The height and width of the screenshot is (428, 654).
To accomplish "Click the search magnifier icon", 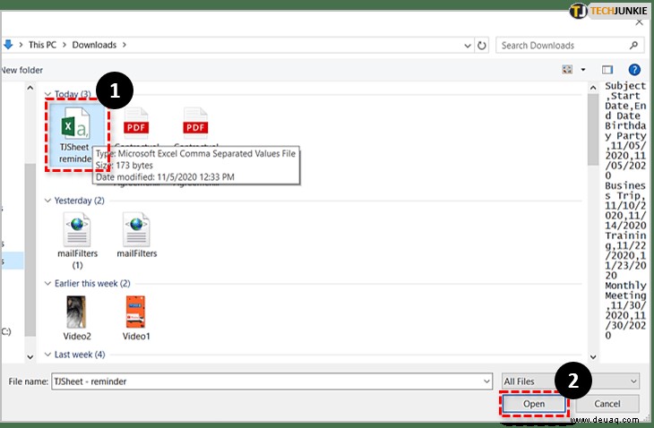I will click(x=633, y=45).
